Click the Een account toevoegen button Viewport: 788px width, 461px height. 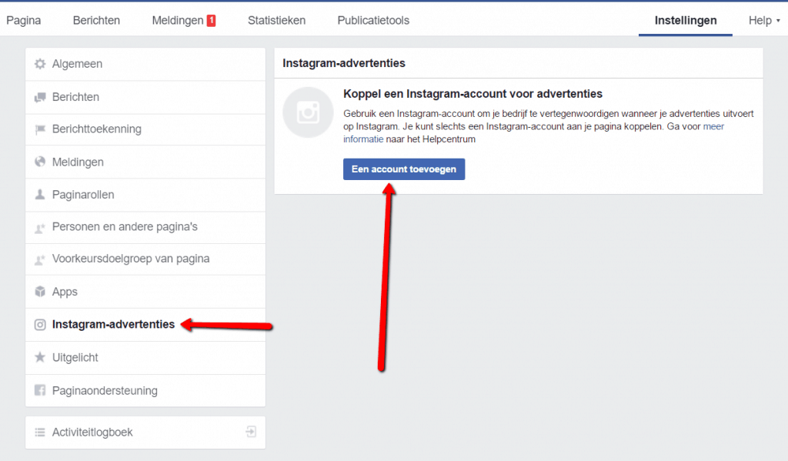pyautogui.click(x=403, y=169)
